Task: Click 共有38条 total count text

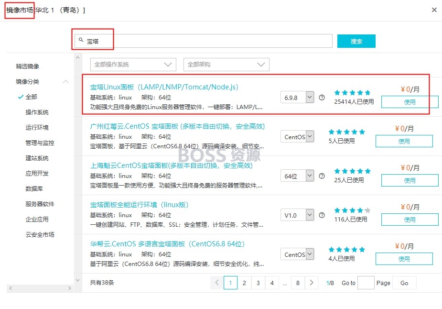Action: tap(102, 283)
